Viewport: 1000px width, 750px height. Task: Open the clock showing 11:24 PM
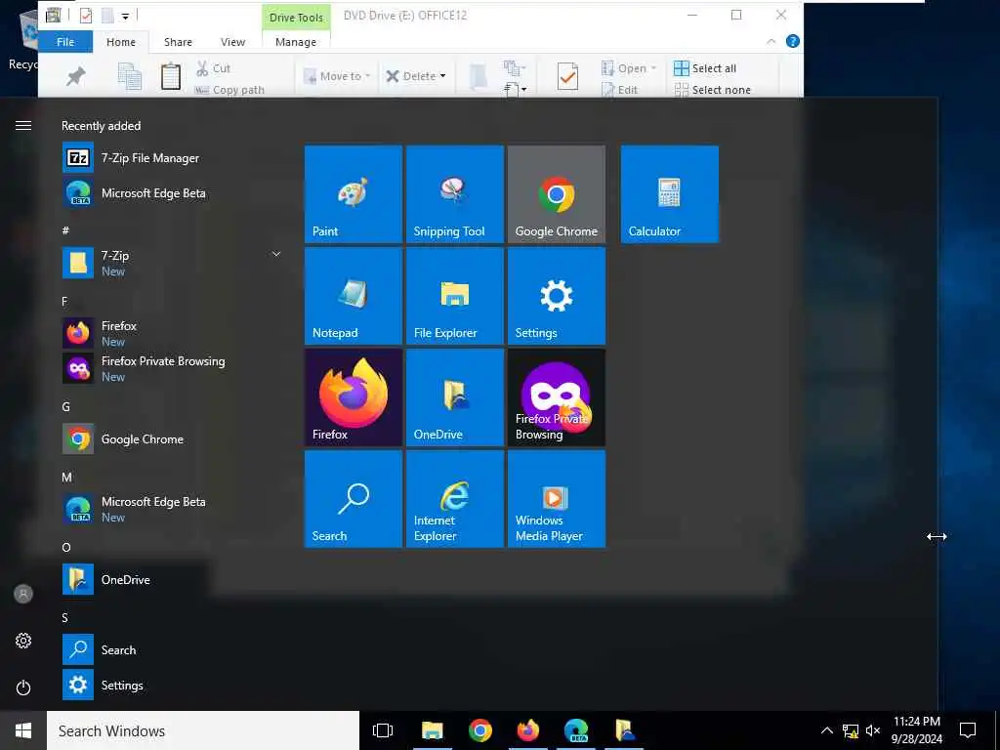pos(916,730)
